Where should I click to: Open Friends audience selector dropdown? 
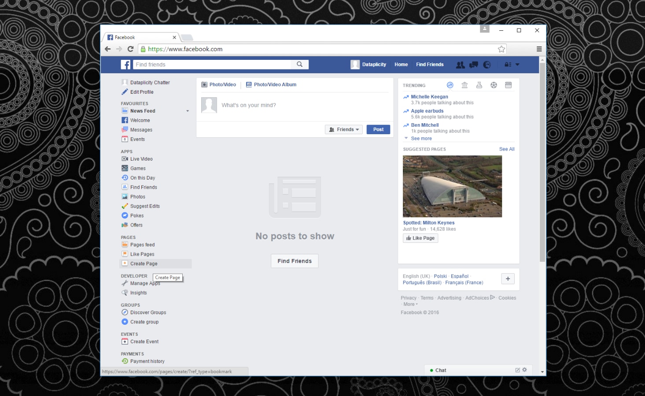point(344,129)
